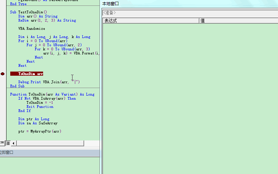Click 'For k = 0 To UBound(arr, 3)' line
The image size is (278, 174).
(62, 49)
